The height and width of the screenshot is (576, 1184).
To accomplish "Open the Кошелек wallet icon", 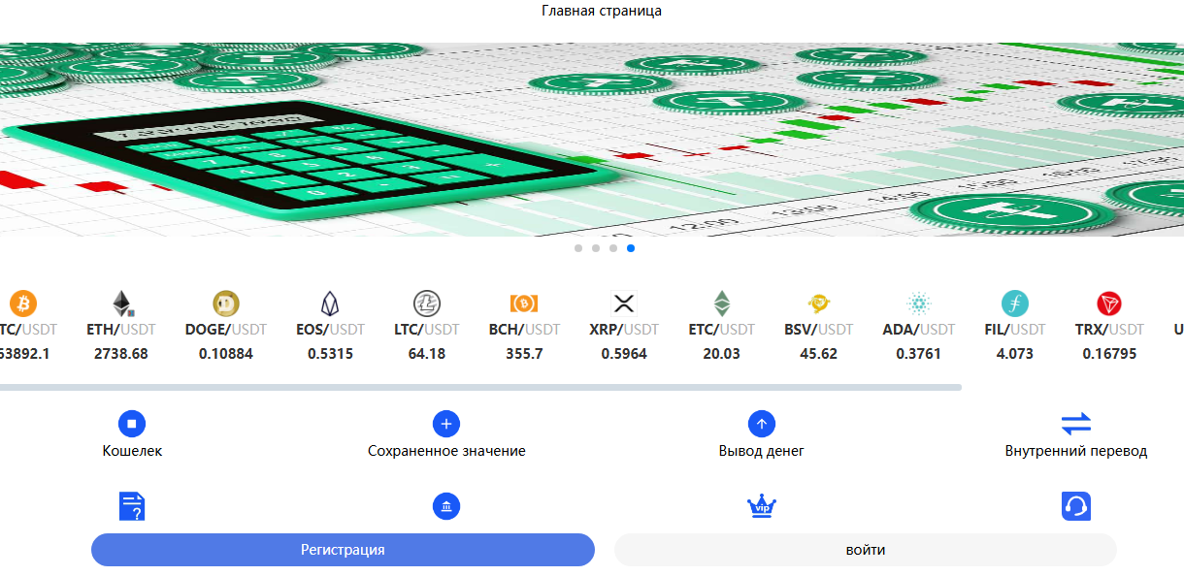I will [x=132, y=424].
